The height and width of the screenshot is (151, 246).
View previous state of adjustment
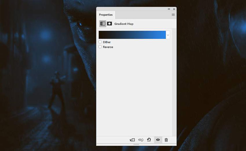click(141, 140)
